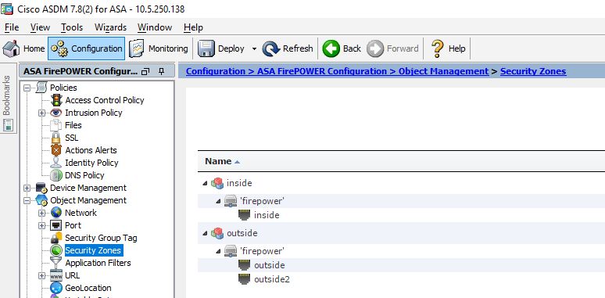
Task: Select the Port connector icon
Action: 56,225
